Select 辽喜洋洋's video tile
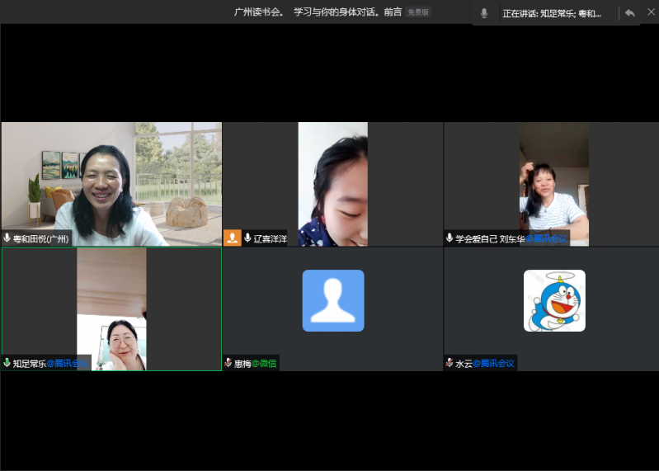The height and width of the screenshot is (471, 659). (x=332, y=181)
